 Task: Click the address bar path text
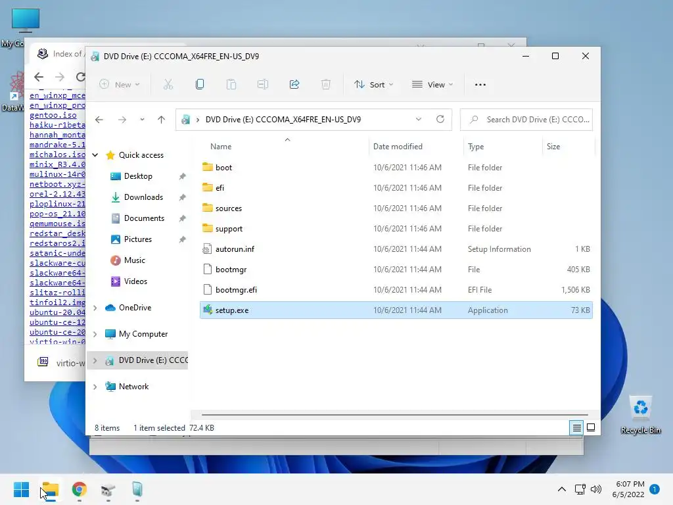tap(283, 120)
